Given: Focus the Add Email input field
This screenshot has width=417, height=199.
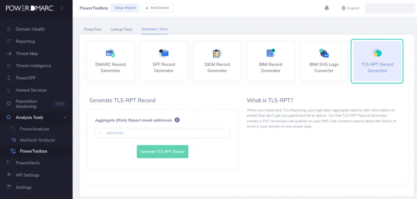Looking at the screenshot, I should point(162,133).
